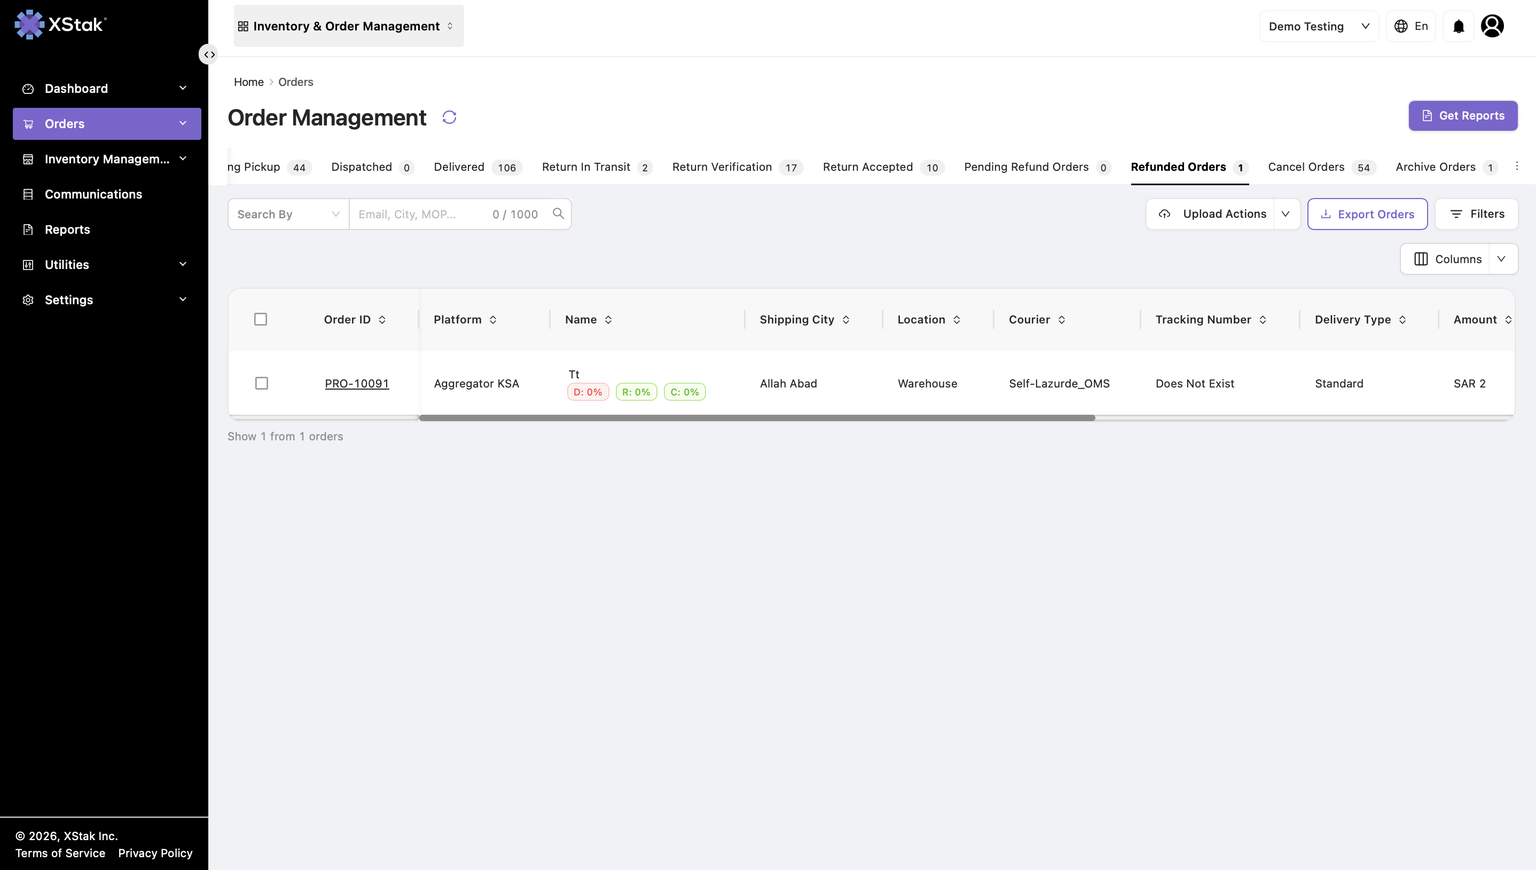
Task: Sort by Shipping City column
Action: (845, 320)
